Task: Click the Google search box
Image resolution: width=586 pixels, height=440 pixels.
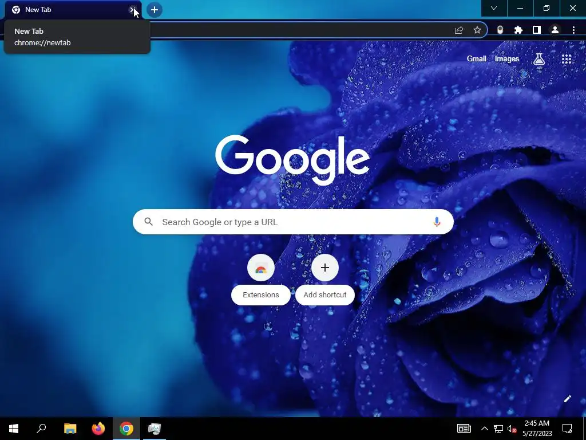Action: pos(293,222)
